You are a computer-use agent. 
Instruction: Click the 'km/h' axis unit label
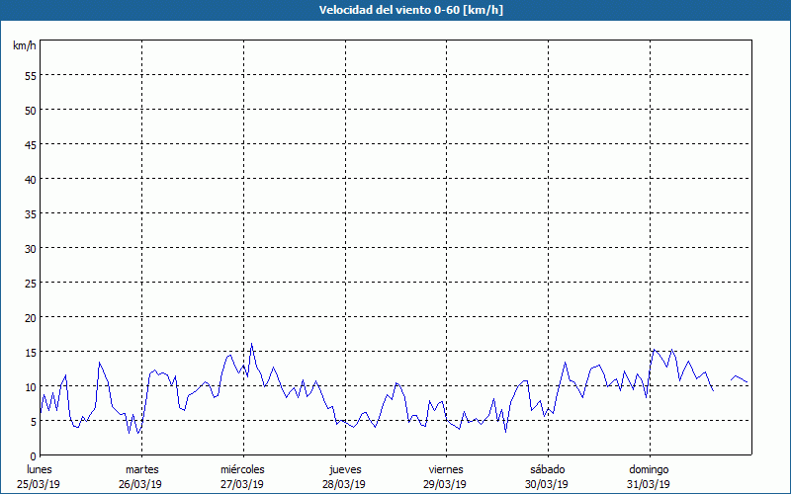(x=25, y=45)
